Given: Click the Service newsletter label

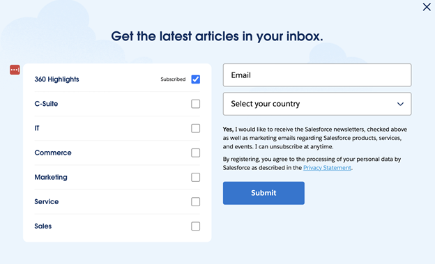Looking at the screenshot, I should pos(47,201).
